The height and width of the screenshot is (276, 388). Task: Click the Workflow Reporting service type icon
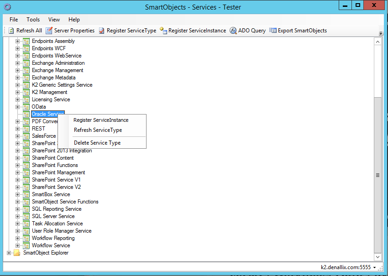click(x=26, y=238)
